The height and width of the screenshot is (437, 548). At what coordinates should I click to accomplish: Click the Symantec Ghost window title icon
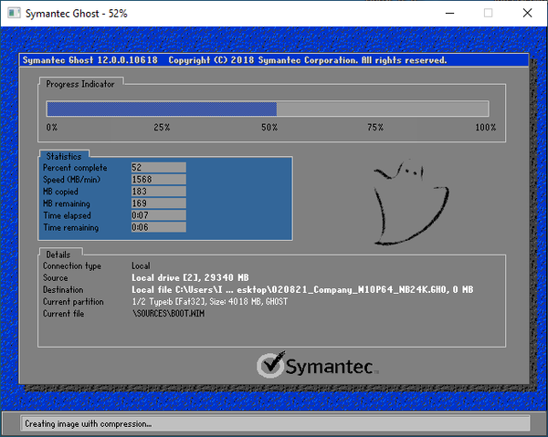click(x=14, y=14)
